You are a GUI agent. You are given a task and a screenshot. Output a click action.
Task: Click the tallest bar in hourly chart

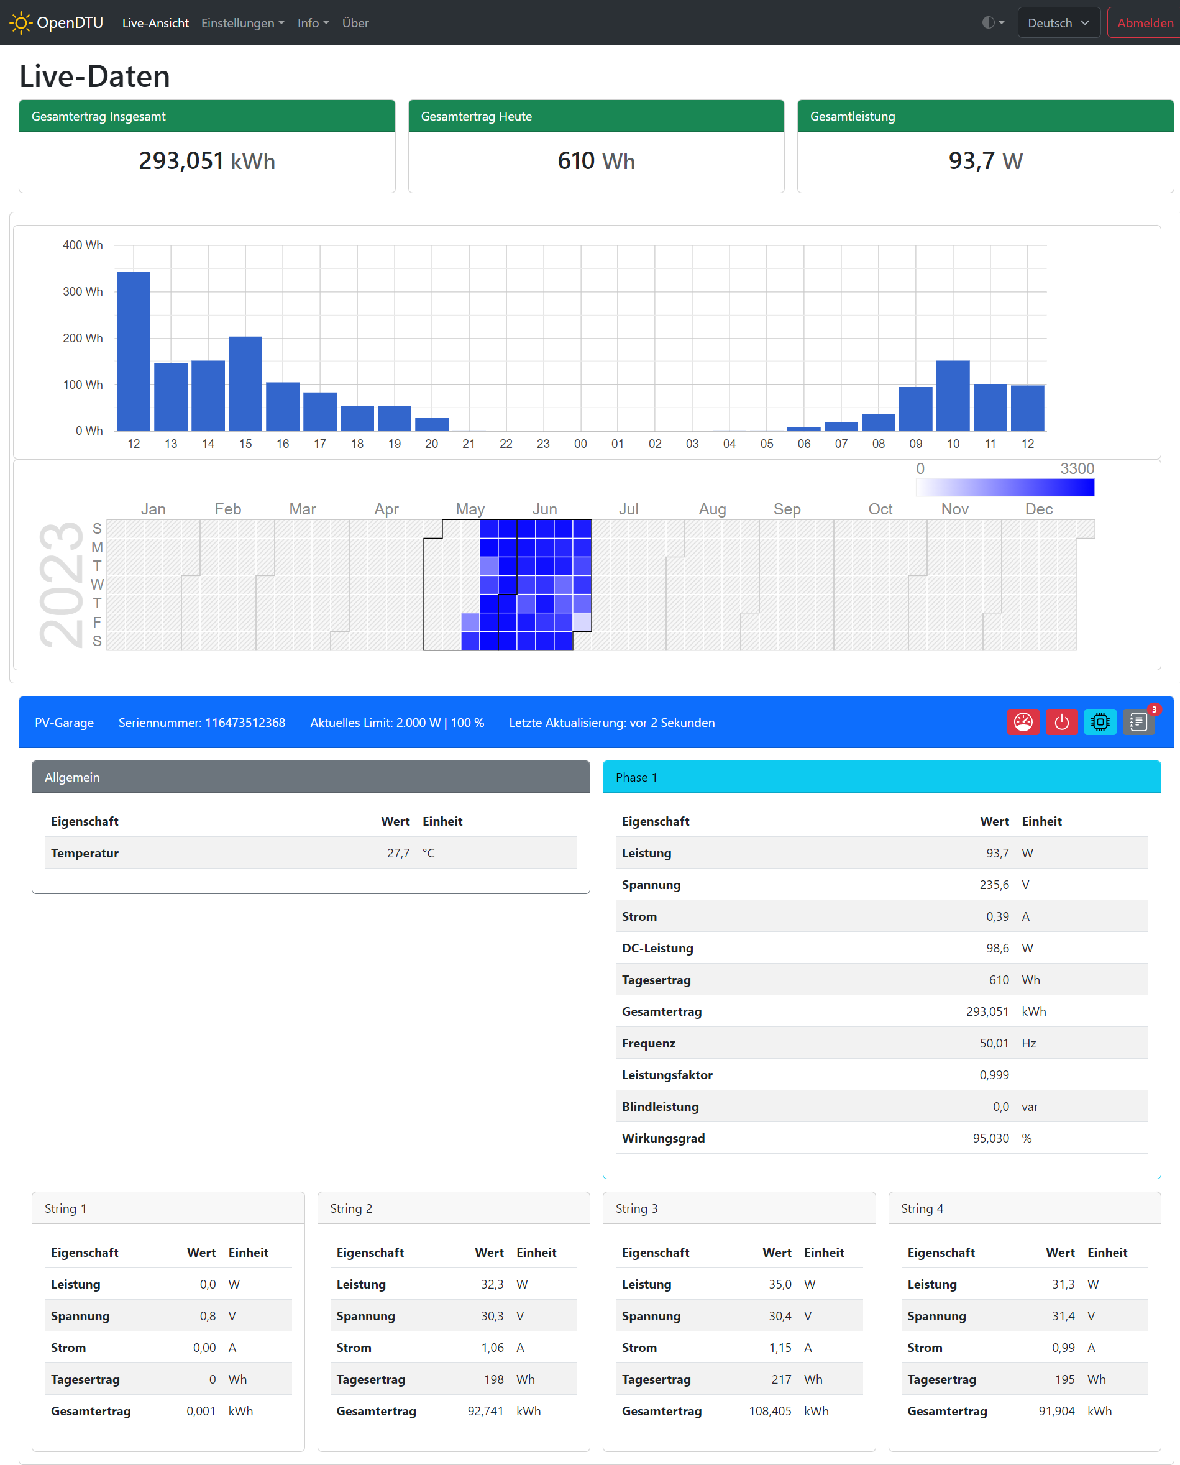[x=133, y=350]
